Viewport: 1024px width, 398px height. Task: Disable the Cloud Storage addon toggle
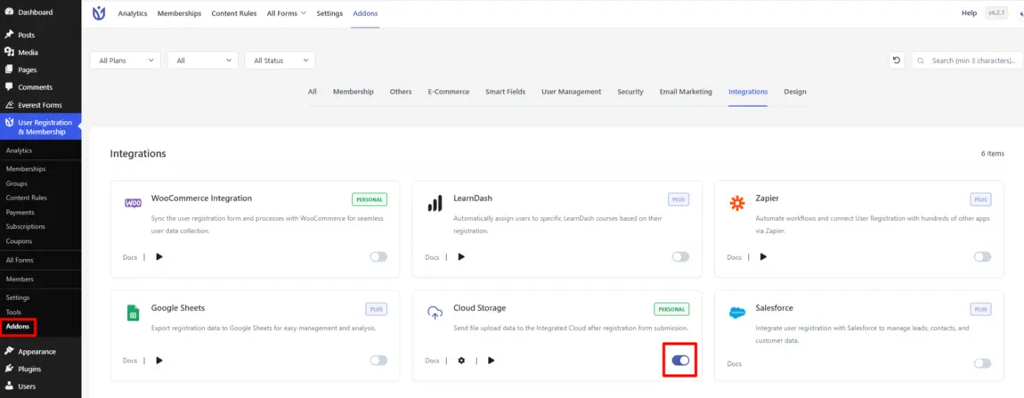coord(680,360)
